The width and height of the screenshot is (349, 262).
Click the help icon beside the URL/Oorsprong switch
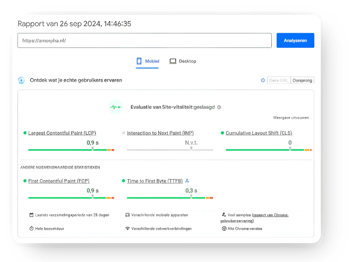[263, 80]
